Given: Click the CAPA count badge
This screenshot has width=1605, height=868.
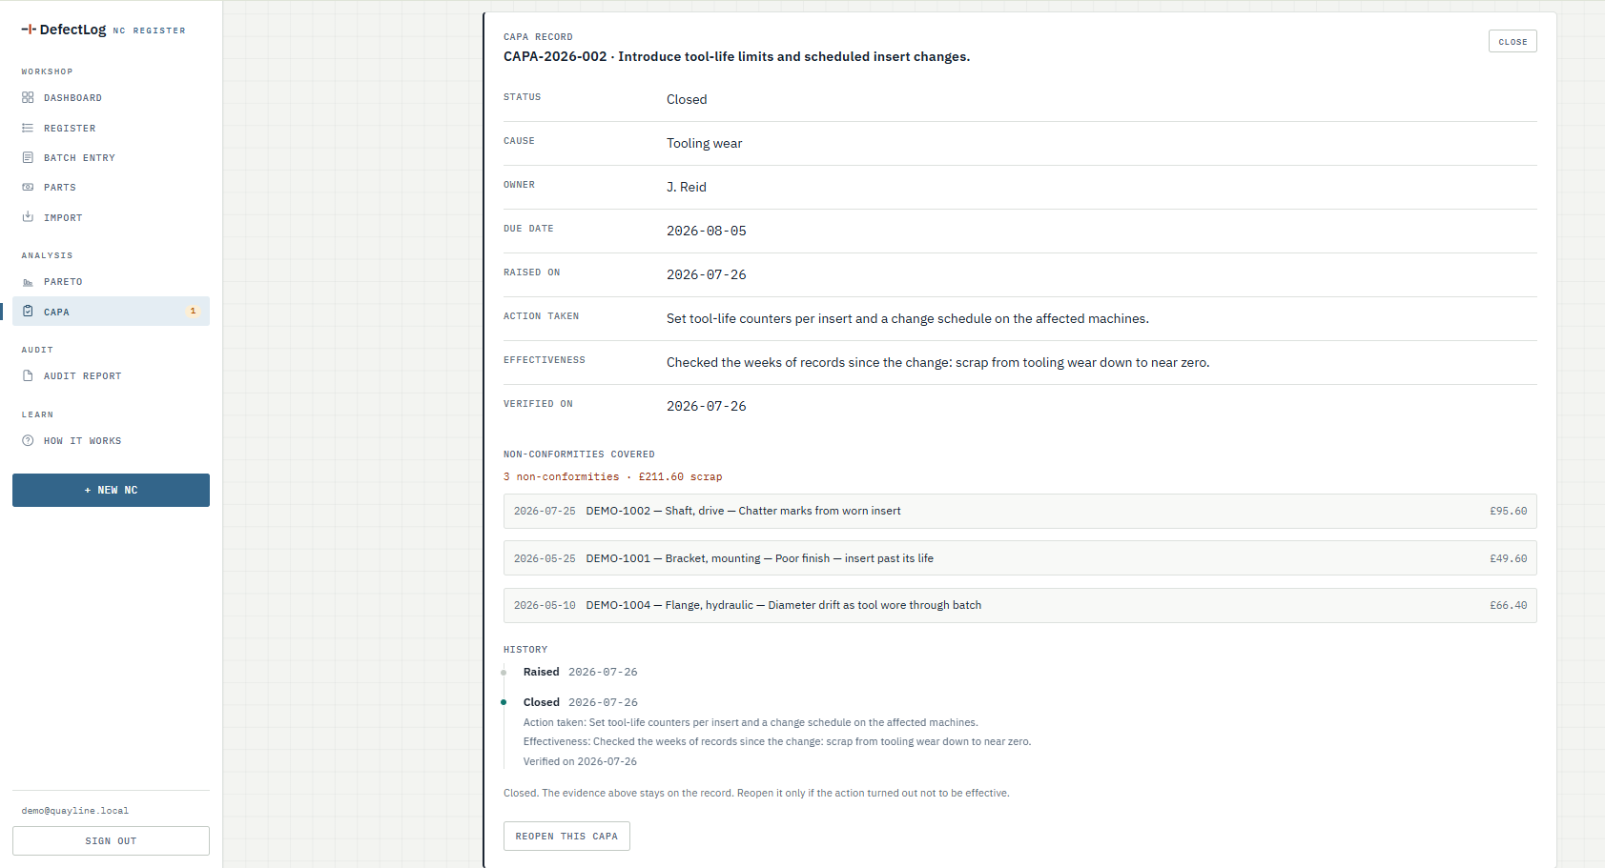Looking at the screenshot, I should [193, 312].
